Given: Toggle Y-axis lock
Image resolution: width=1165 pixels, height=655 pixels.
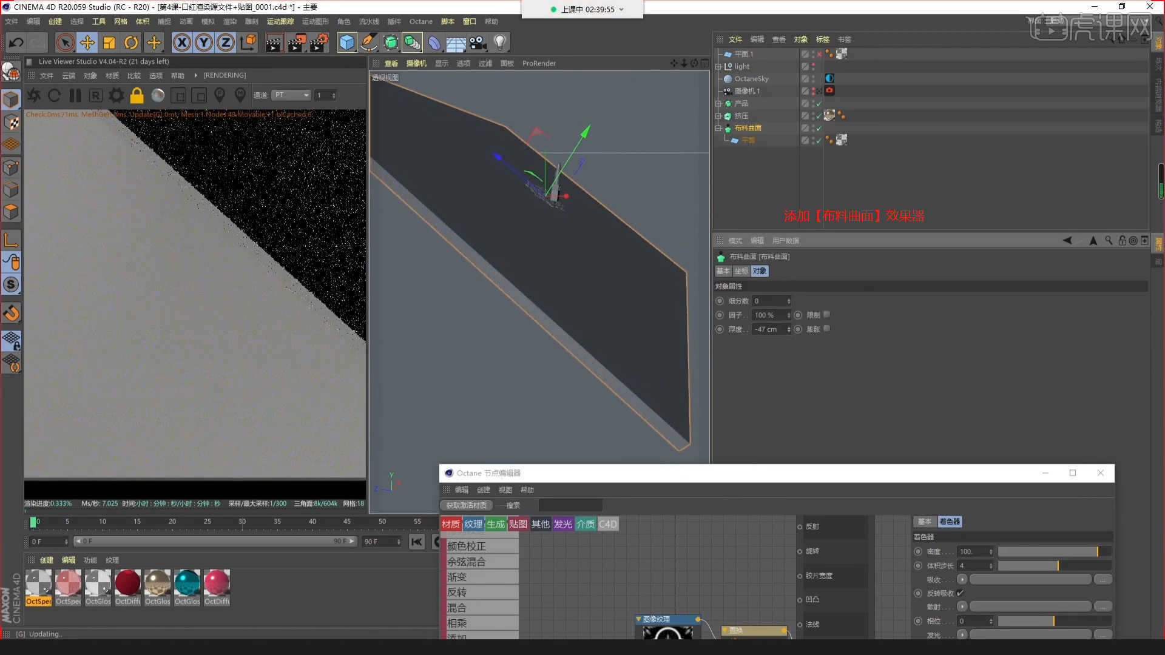Looking at the screenshot, I should pos(204,42).
